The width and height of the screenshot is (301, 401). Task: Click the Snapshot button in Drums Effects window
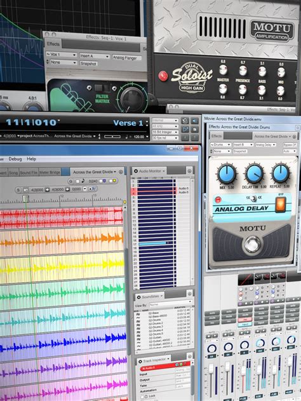pos(240,151)
